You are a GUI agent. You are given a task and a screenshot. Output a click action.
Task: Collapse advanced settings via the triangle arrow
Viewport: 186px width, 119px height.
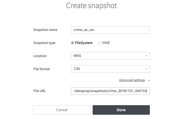149,81
